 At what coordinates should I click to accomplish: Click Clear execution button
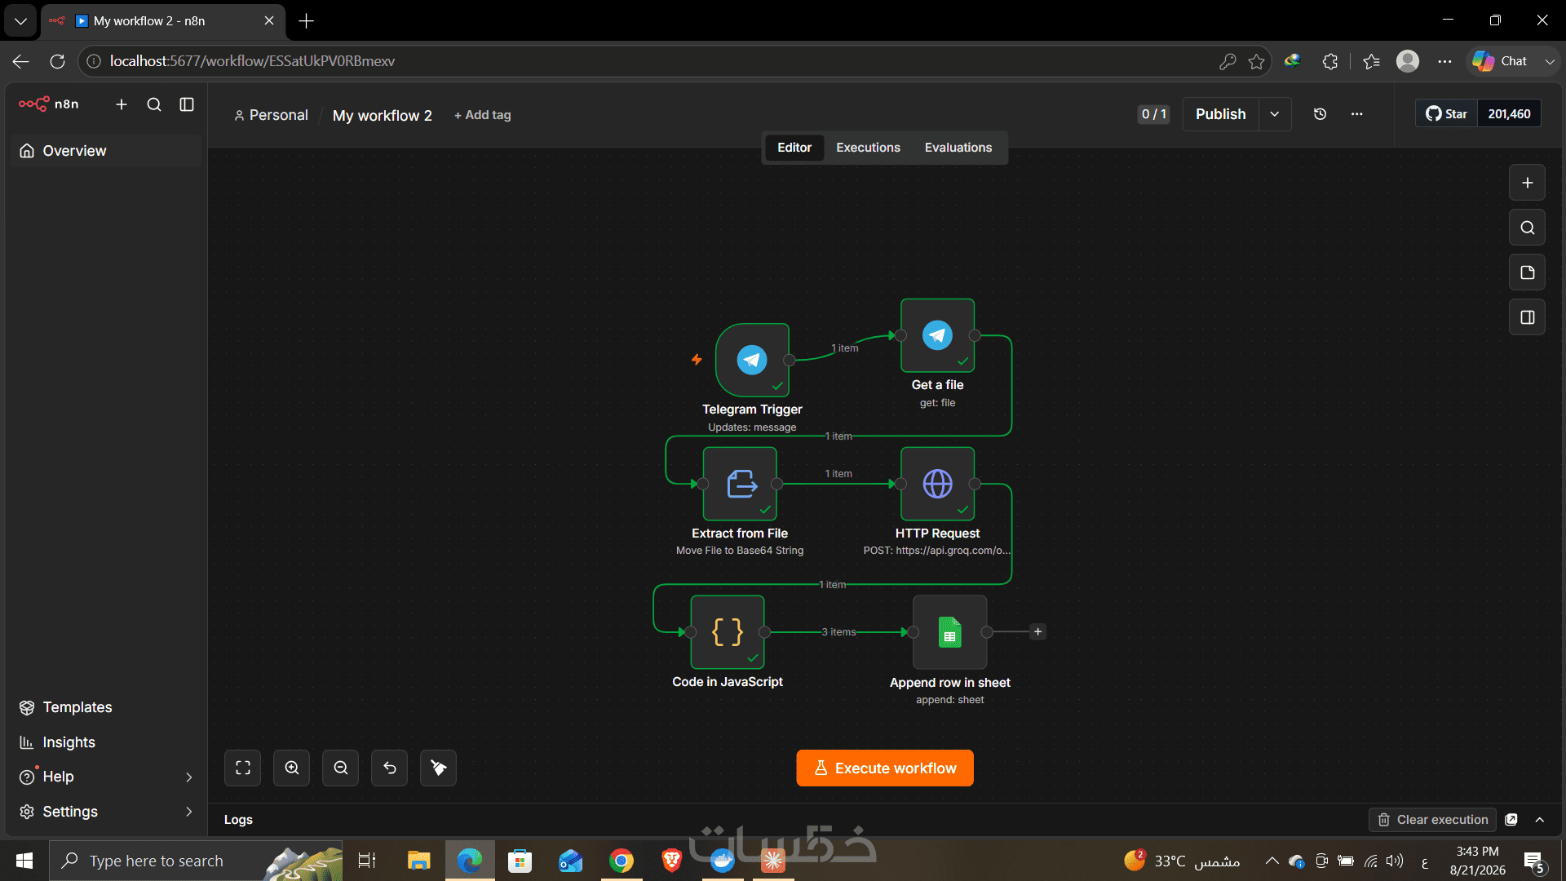(1433, 820)
